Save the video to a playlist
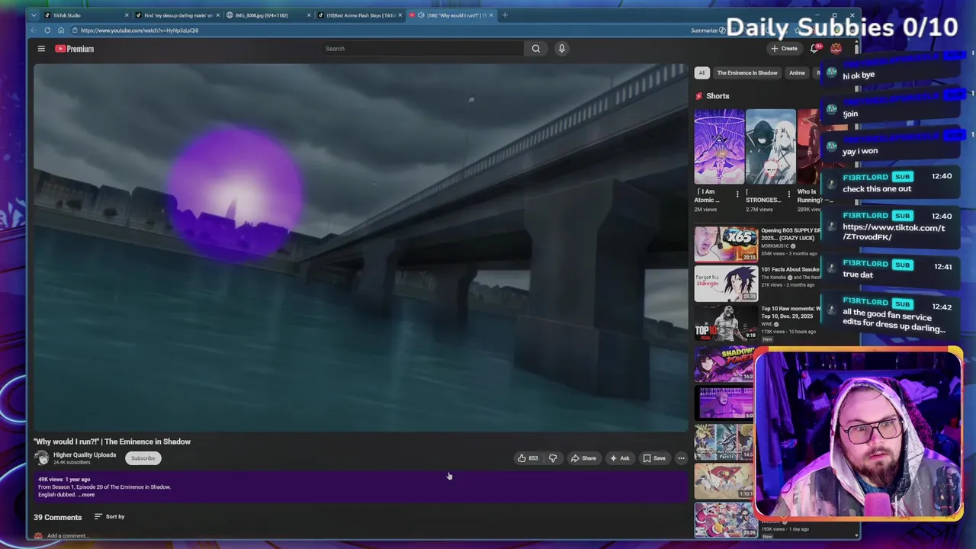The height and width of the screenshot is (549, 976). click(x=654, y=458)
